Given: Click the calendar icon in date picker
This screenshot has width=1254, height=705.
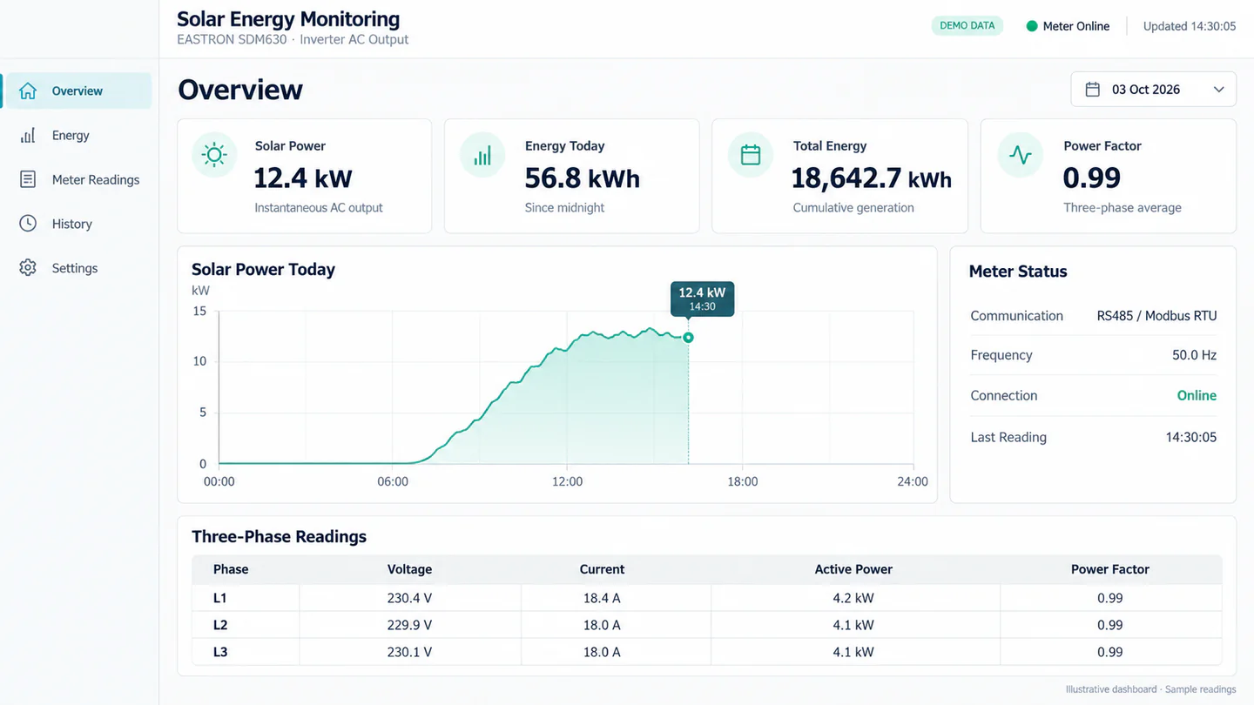Looking at the screenshot, I should [1092, 90].
